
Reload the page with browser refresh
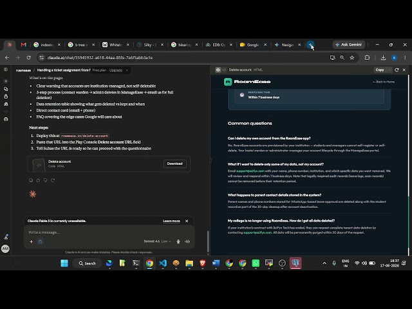point(28,57)
